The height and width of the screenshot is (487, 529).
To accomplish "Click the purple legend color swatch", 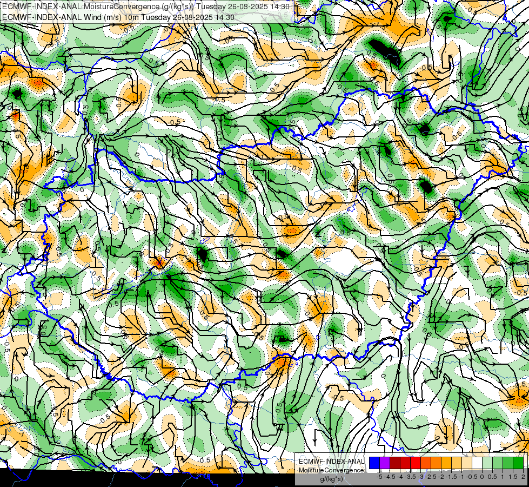I will pos(385,463).
